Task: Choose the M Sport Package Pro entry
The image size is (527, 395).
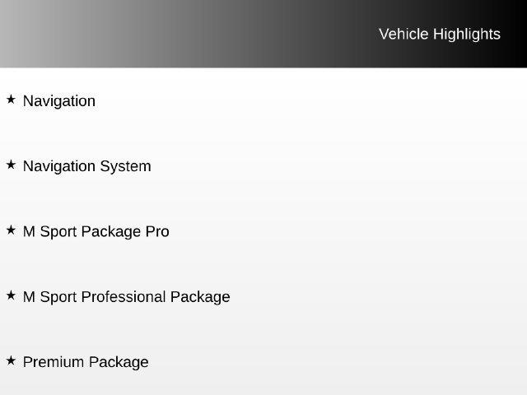Action: coord(96,232)
